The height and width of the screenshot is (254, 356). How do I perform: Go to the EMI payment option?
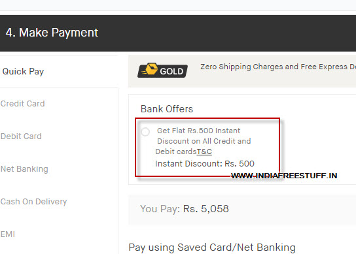coord(8,234)
